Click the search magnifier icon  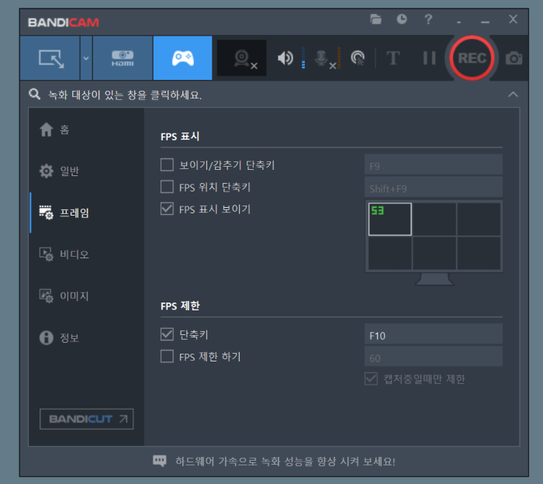(34, 94)
